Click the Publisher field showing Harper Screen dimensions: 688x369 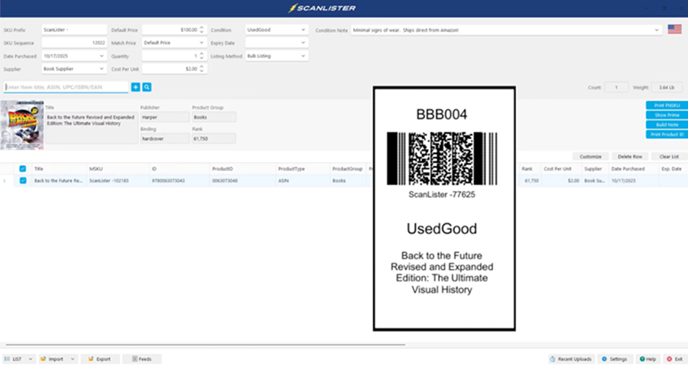pos(165,117)
